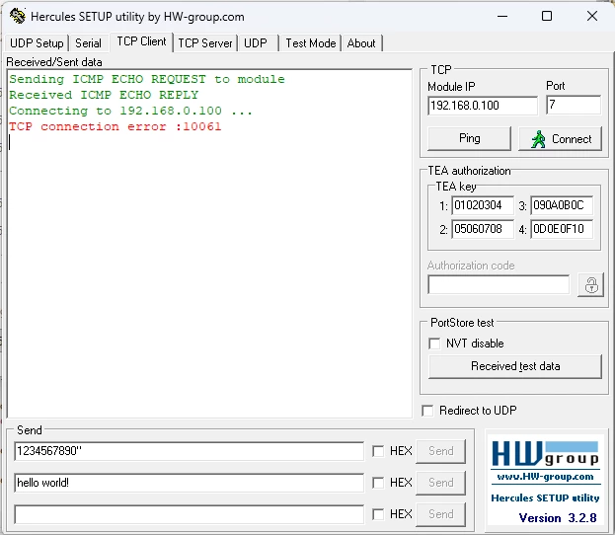The height and width of the screenshot is (535, 615).
Task: Click the www.HW-group.com link
Action: click(x=545, y=477)
